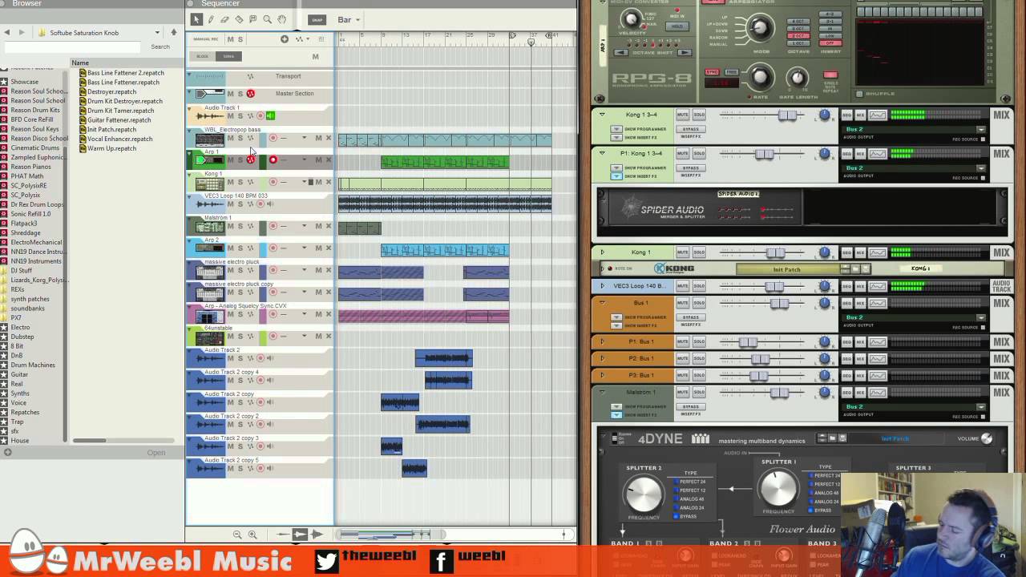This screenshot has width=1026, height=577.
Task: Toggle the green monitor icon on Audio Track 1
Action: click(x=270, y=116)
